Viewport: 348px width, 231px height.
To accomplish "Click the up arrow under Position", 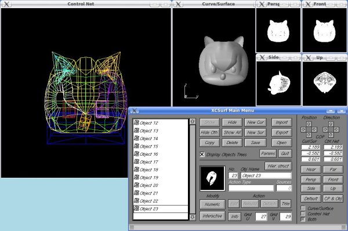I will (309, 124).
